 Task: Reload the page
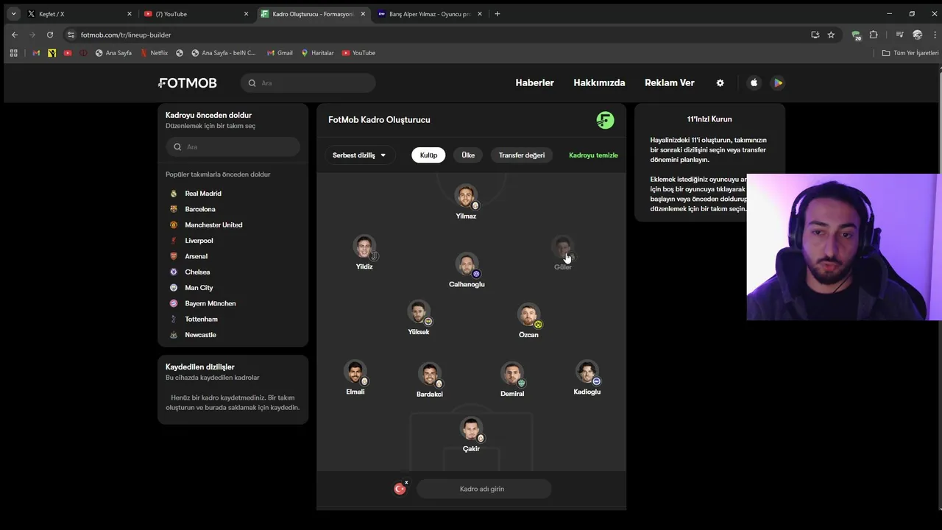(x=50, y=35)
